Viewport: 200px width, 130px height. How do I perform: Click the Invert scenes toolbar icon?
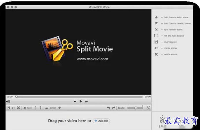click(x=8, y=108)
